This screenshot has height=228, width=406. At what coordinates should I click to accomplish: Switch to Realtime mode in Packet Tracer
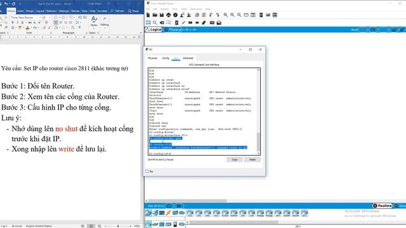(383, 206)
